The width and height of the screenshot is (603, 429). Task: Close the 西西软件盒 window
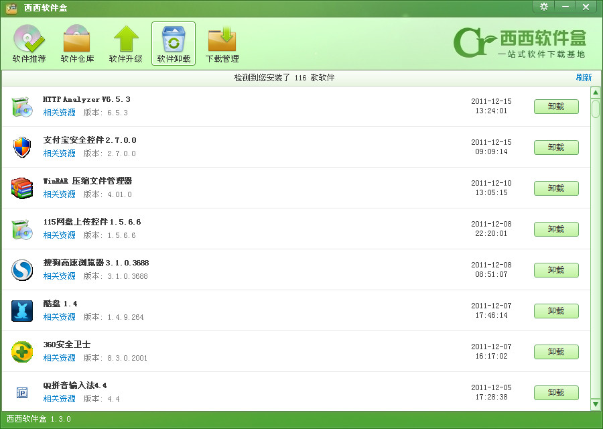[x=586, y=7]
